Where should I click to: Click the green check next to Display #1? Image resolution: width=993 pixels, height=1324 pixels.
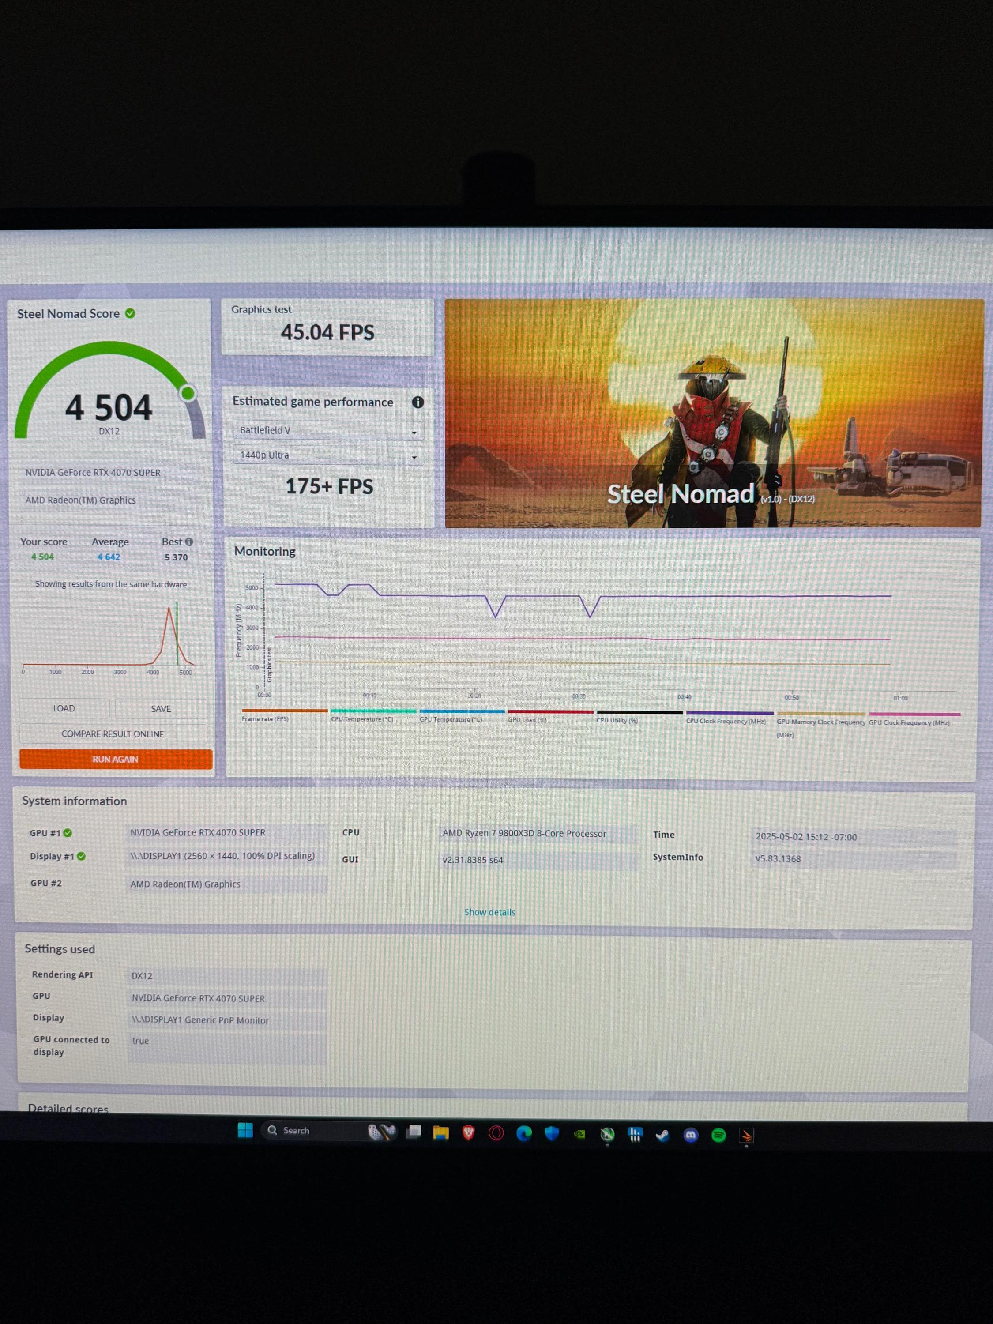(x=81, y=857)
